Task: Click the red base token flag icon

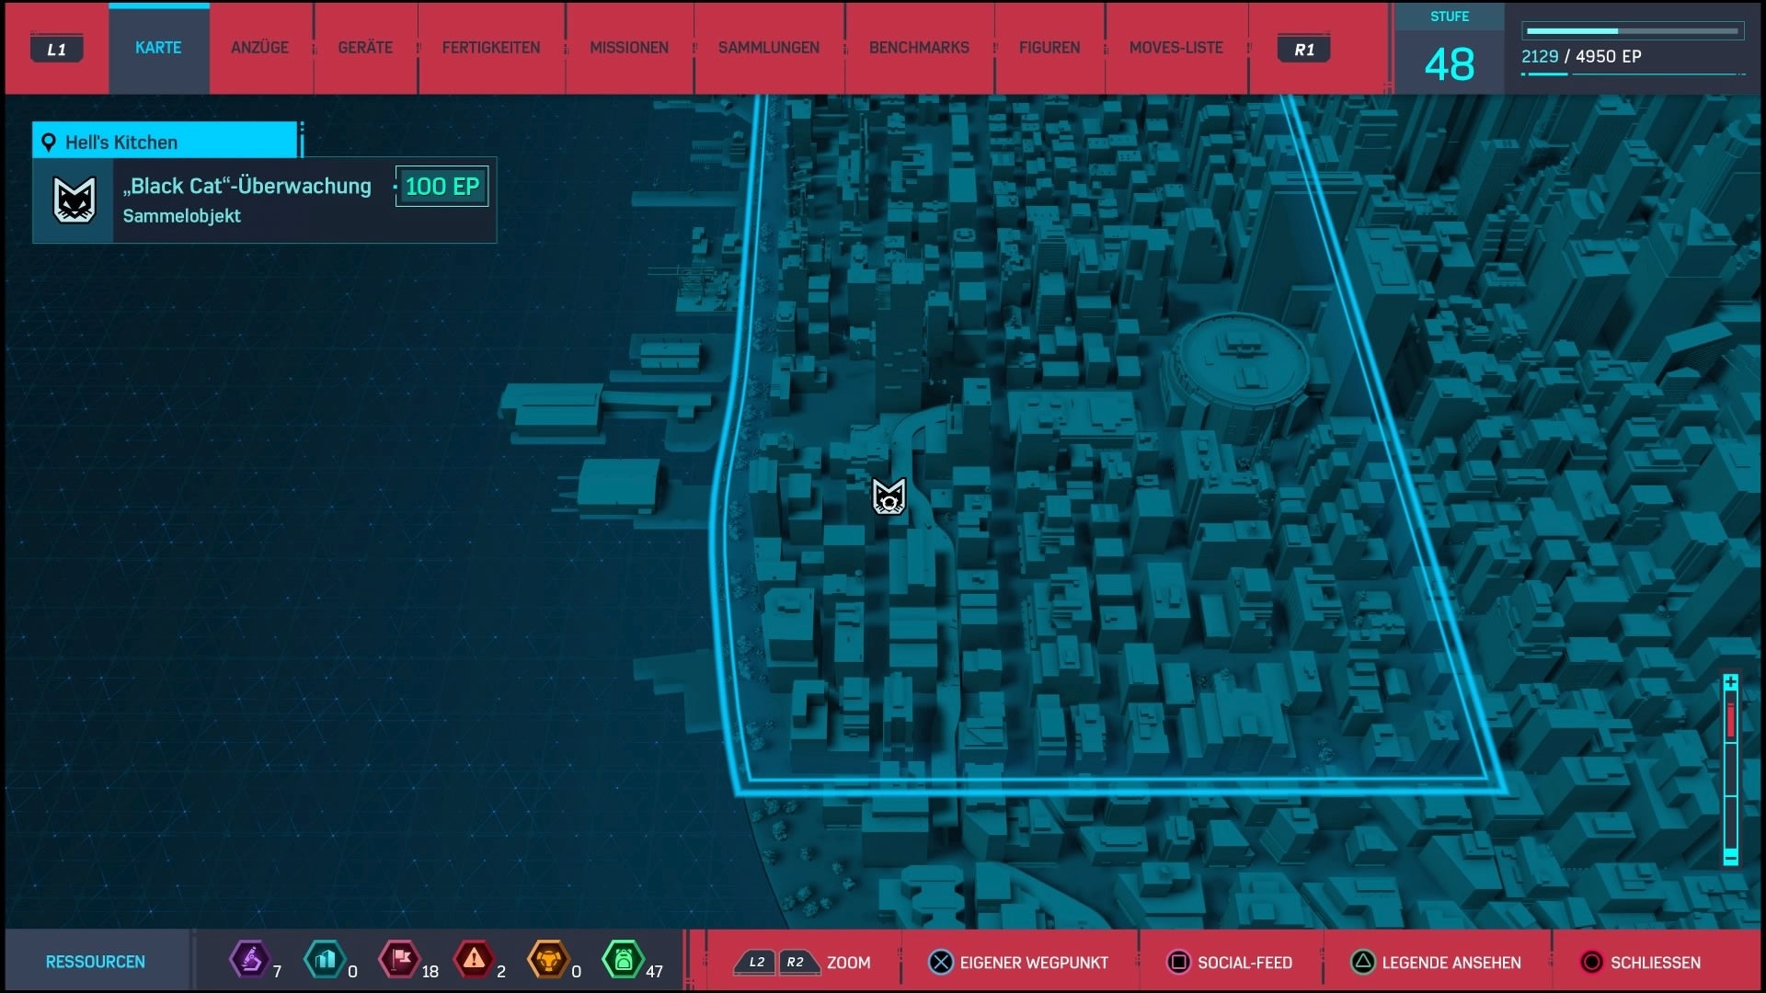Action: pos(400,960)
